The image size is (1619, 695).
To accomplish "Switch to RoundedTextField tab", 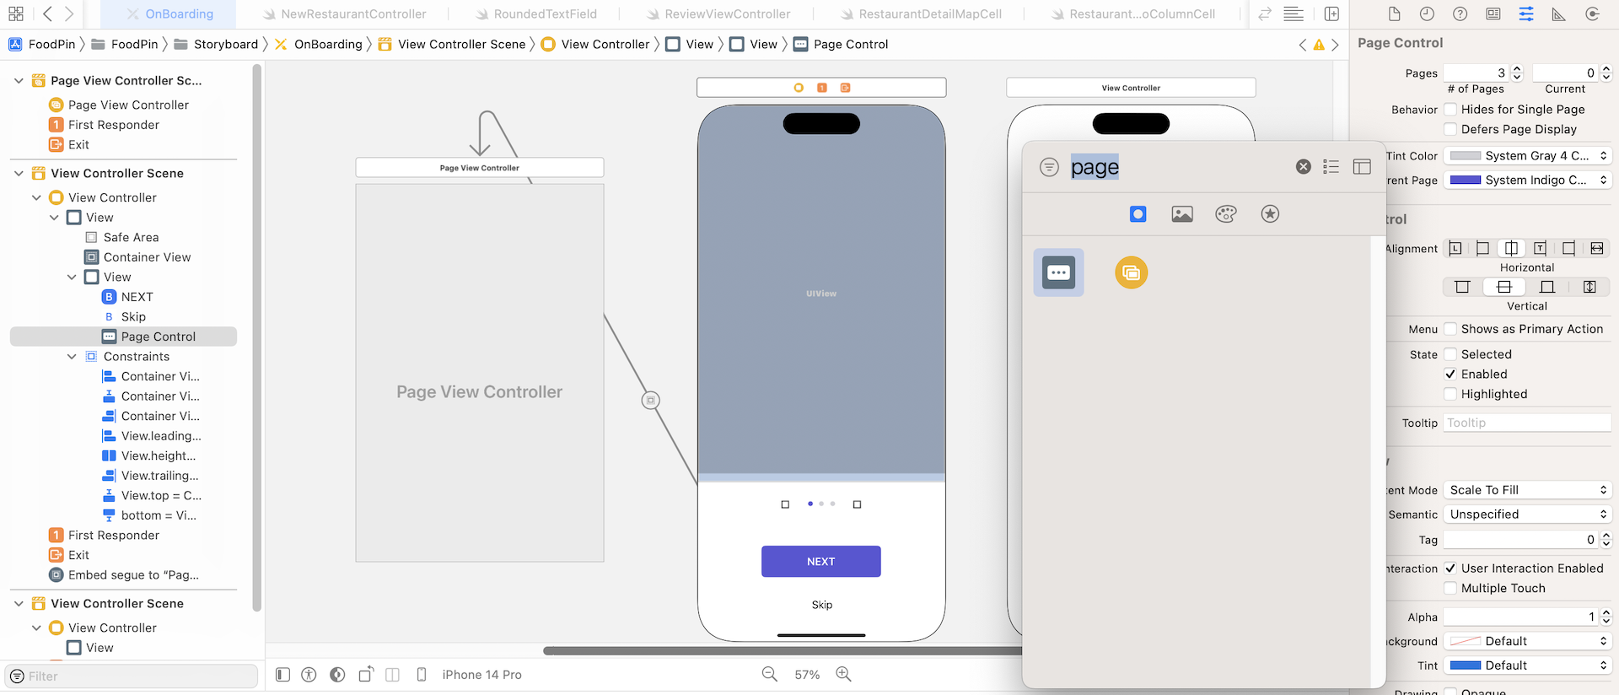I will [x=536, y=14].
